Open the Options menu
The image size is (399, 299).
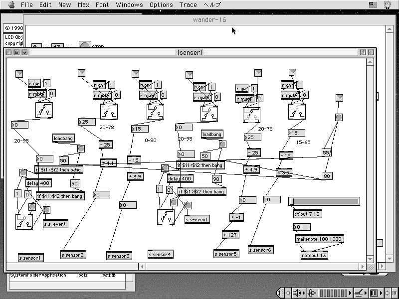[161, 4]
